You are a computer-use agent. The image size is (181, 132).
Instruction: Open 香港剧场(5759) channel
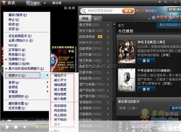pyautogui.click(x=90, y=102)
